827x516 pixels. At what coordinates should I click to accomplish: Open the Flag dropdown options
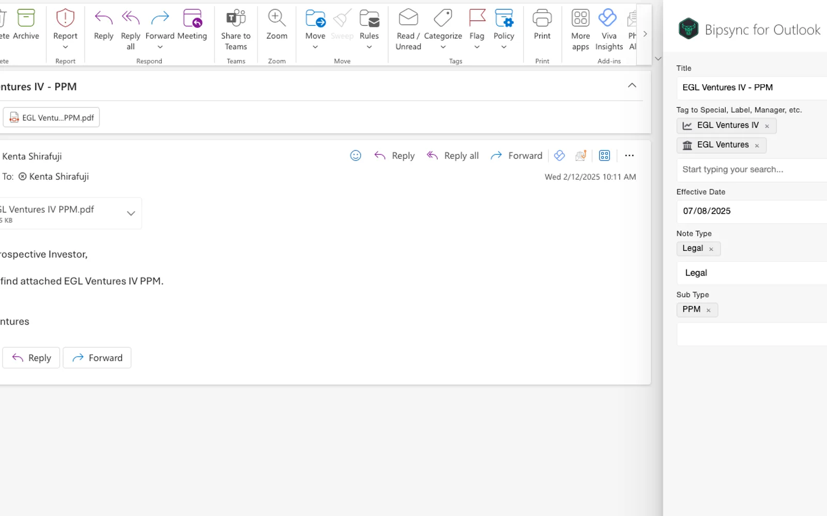pyautogui.click(x=477, y=47)
